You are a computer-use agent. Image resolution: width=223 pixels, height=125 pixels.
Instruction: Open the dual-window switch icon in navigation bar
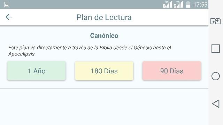(x=215, y=21)
